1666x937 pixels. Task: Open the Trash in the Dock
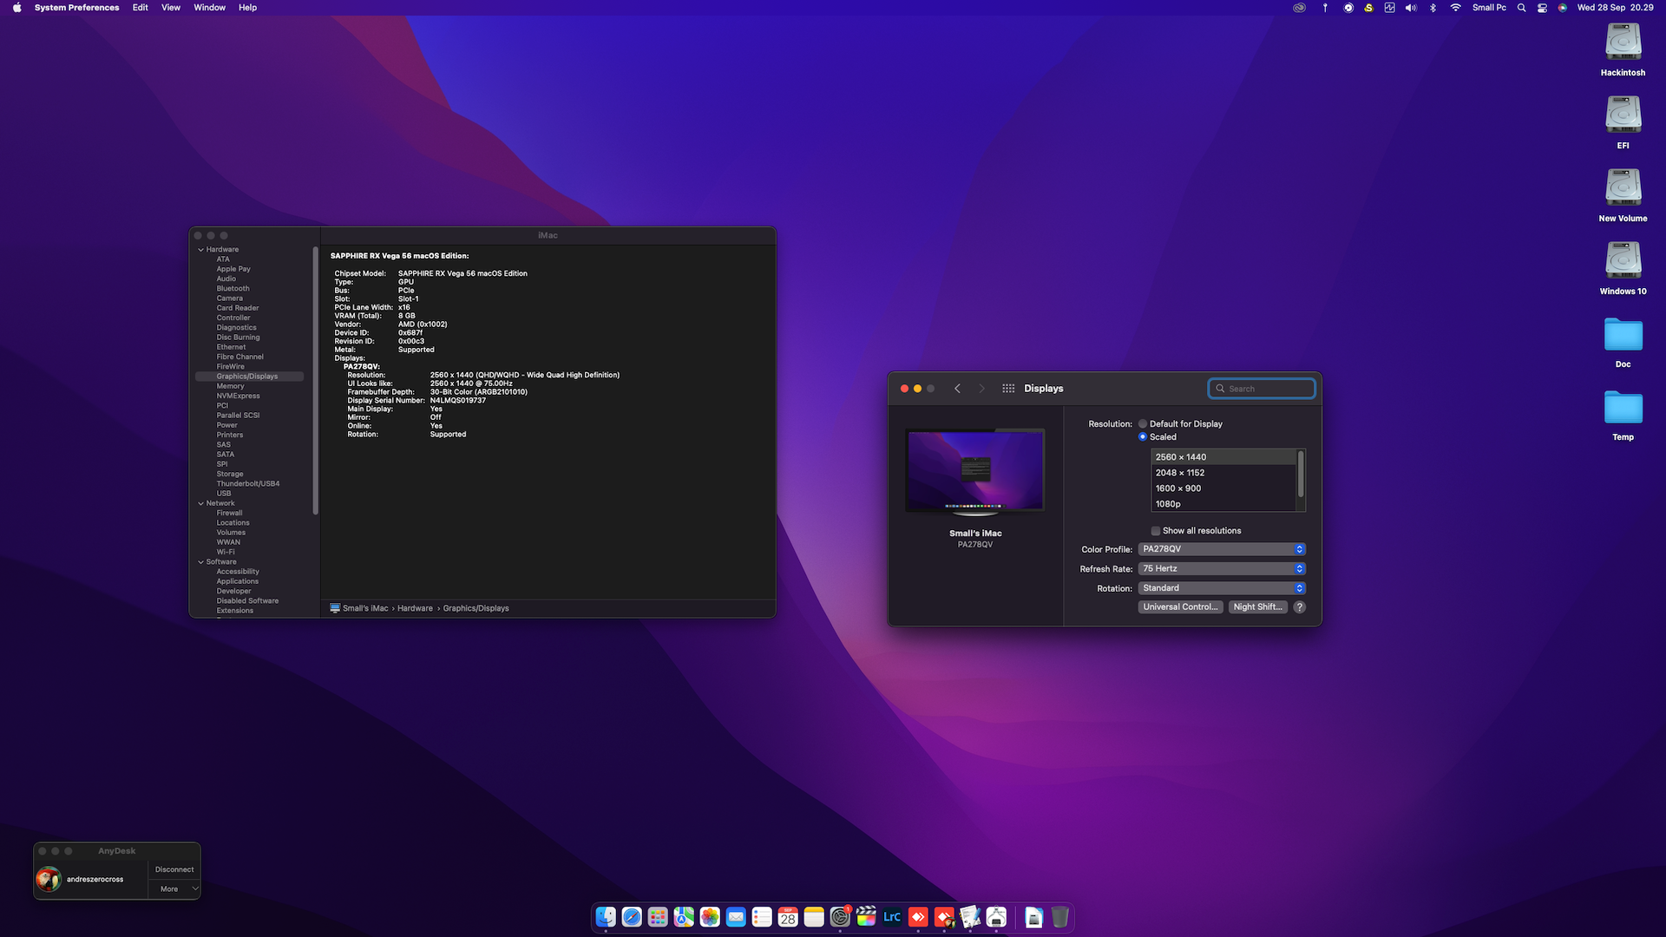pos(1059,917)
